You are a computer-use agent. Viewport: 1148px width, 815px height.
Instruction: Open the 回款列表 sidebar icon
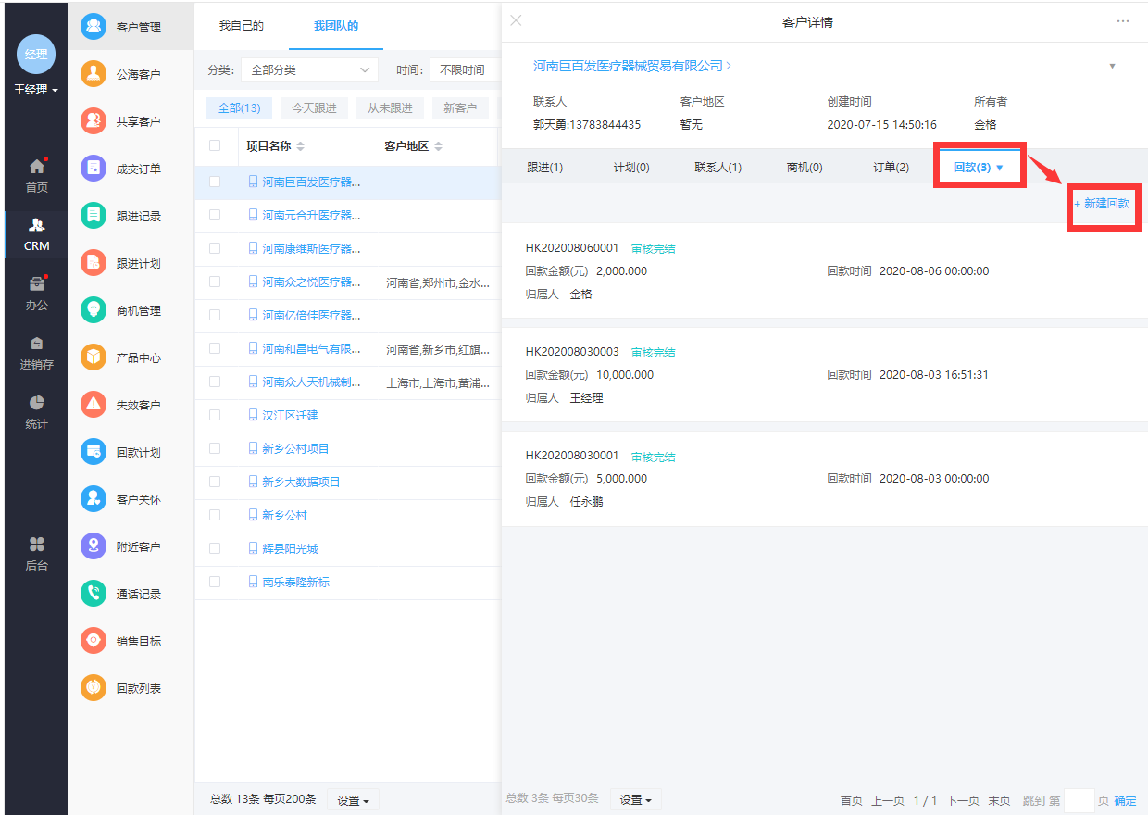(x=93, y=687)
